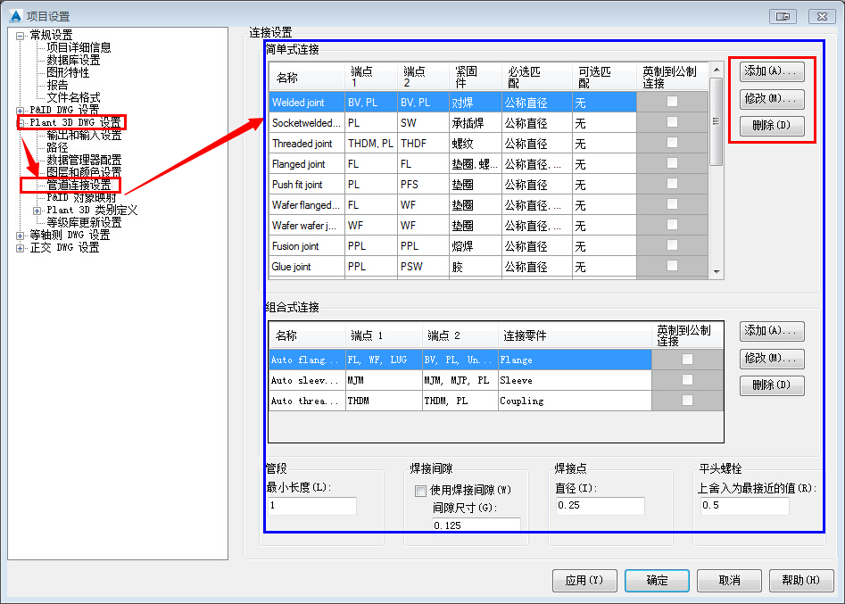Image resolution: width=845 pixels, height=604 pixels.
Task: Tick the 英制到公制连接 box for Welded joint
Action: pos(672,102)
